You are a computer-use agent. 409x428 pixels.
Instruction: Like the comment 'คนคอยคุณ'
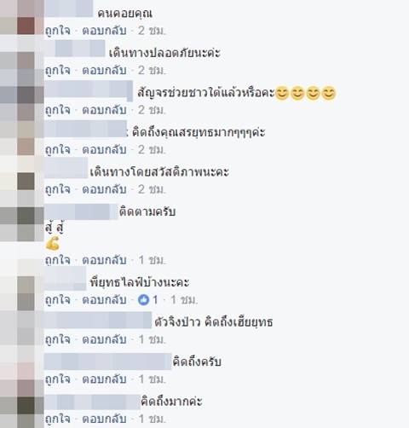coord(58,31)
